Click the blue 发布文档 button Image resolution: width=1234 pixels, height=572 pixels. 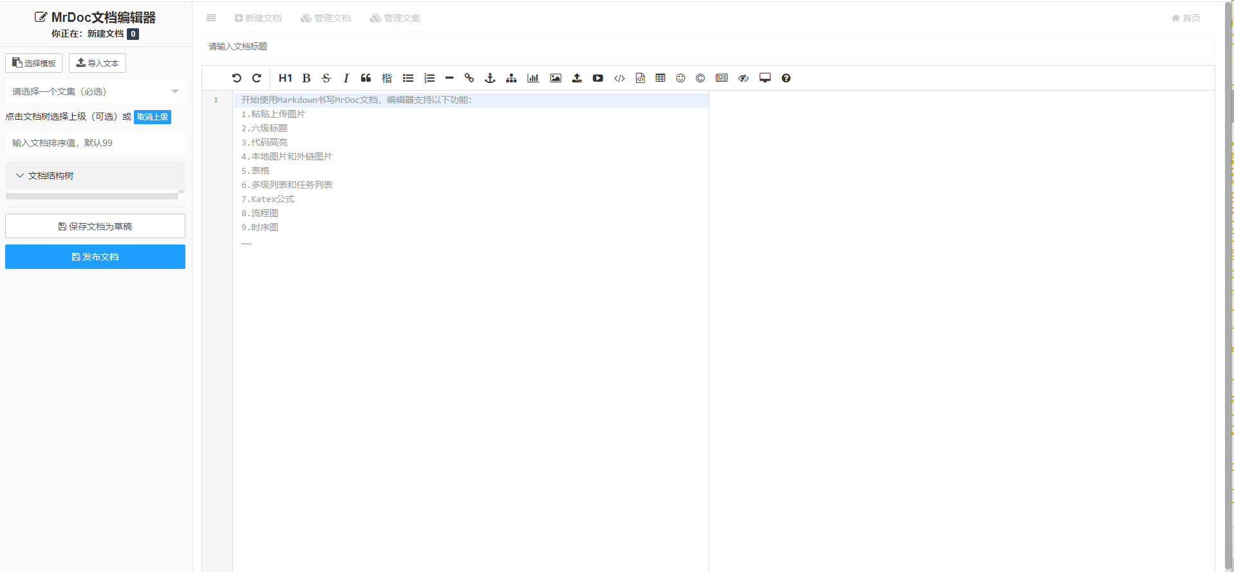click(95, 257)
